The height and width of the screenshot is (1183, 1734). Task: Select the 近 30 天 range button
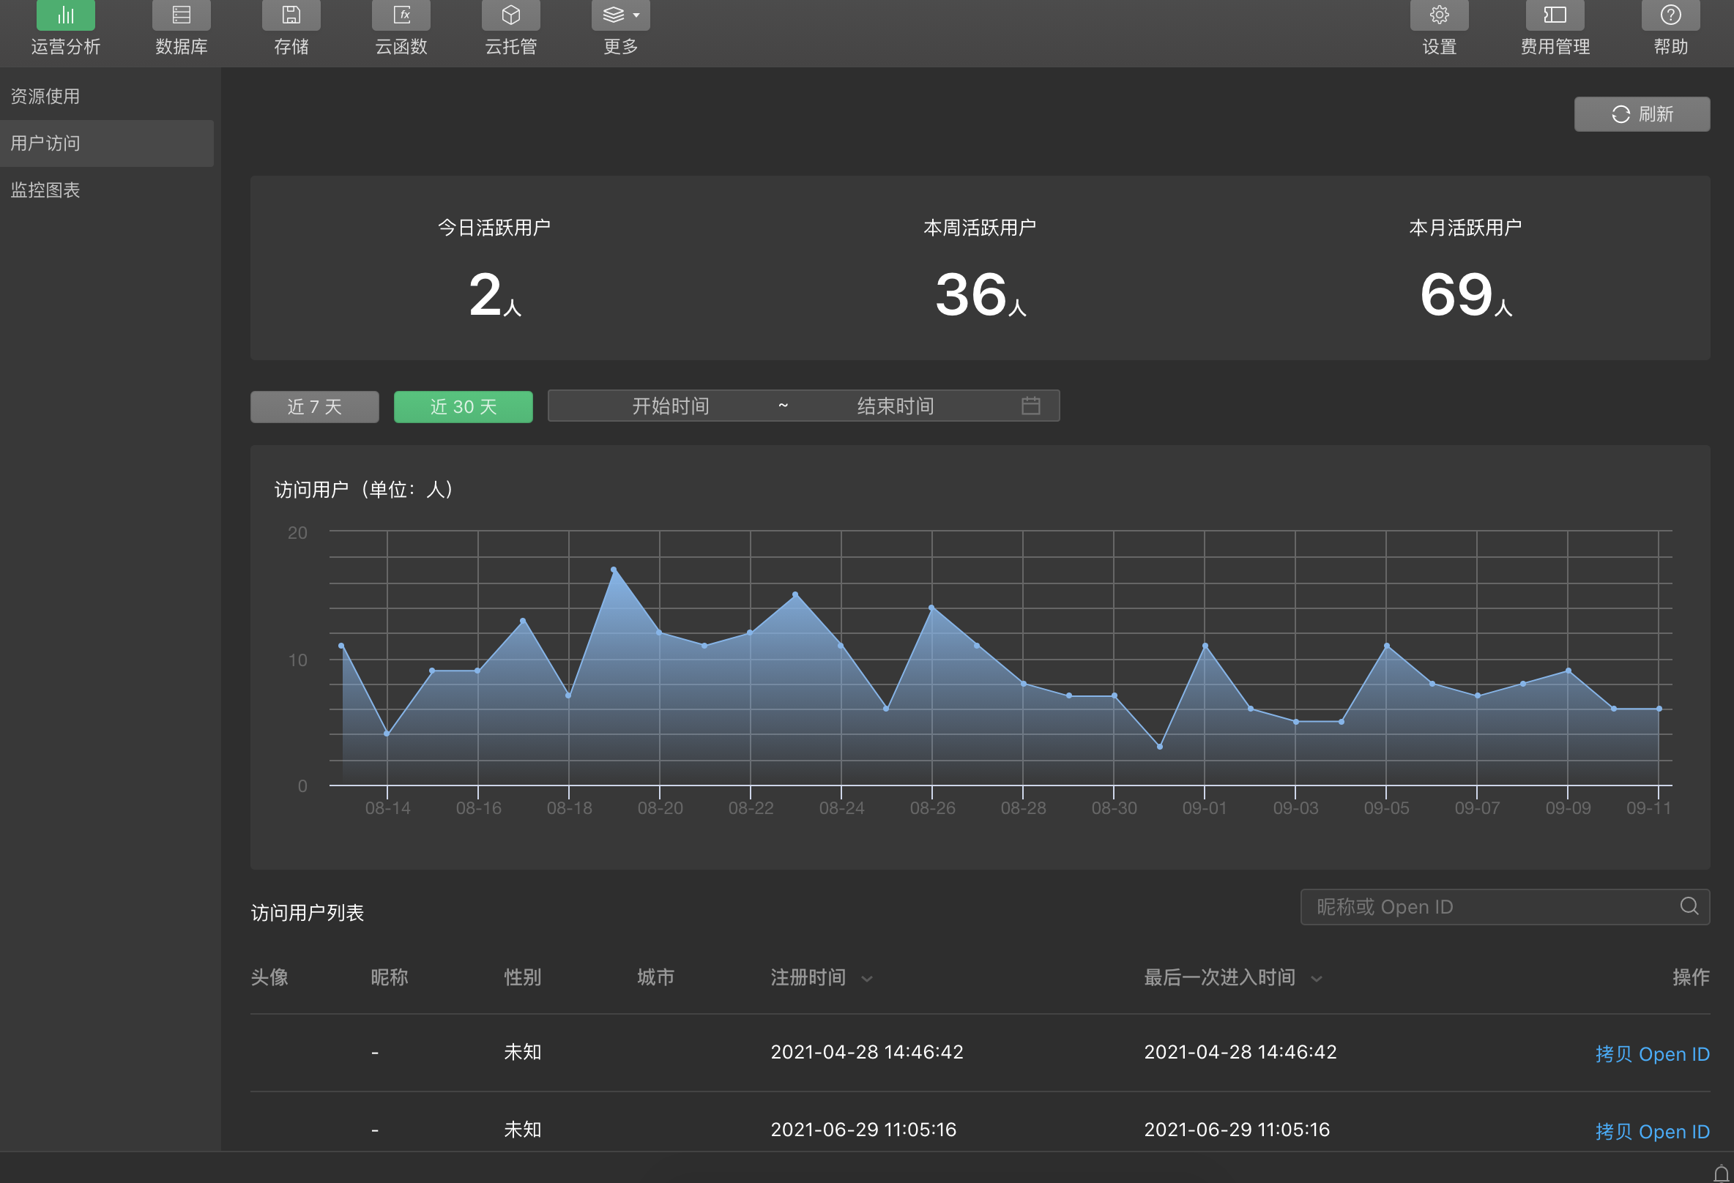[463, 406]
